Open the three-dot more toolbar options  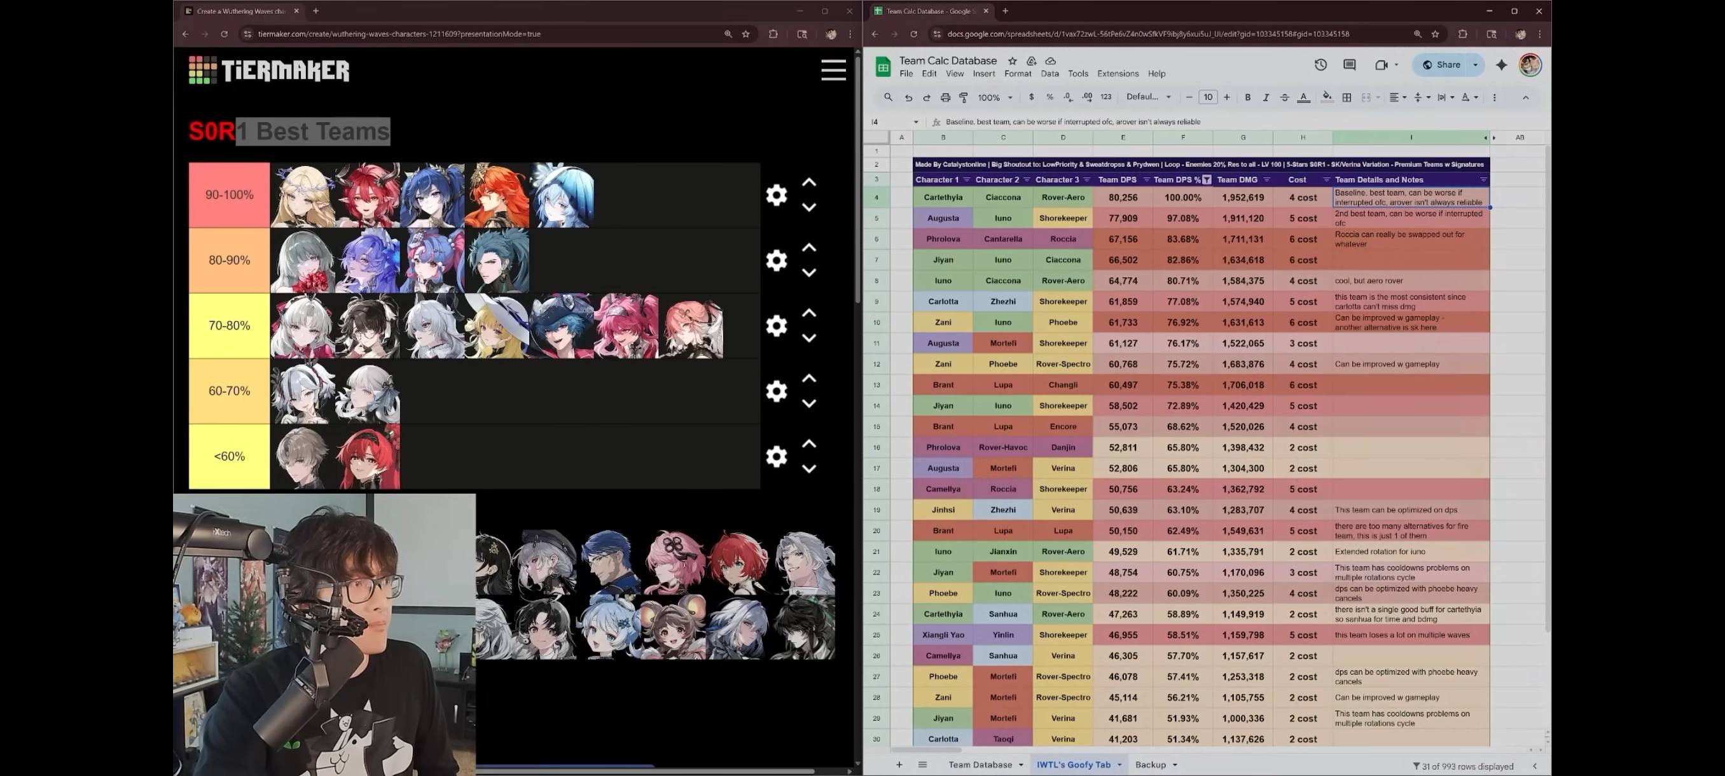point(1494,97)
